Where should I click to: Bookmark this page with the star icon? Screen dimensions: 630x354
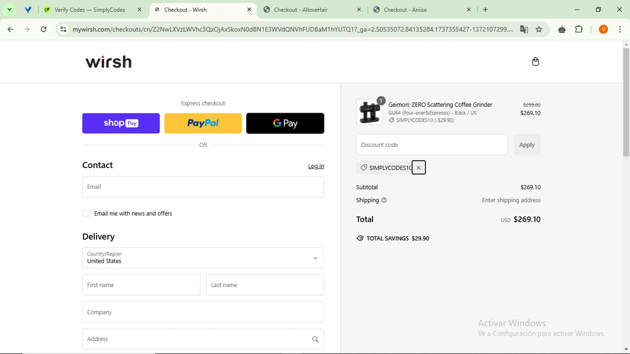[x=539, y=29]
